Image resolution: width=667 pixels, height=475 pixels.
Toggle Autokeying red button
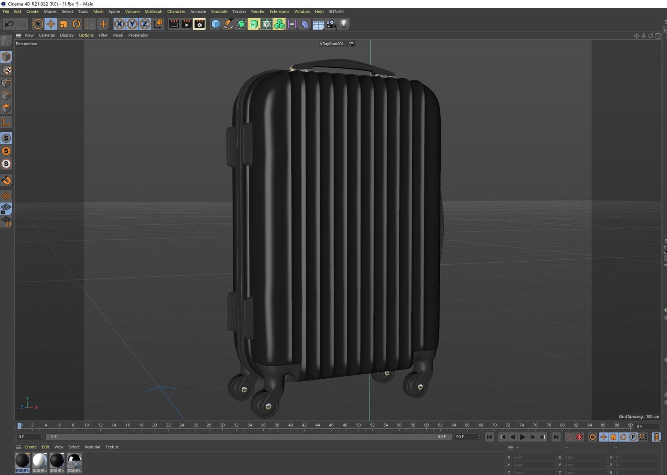[x=579, y=437]
